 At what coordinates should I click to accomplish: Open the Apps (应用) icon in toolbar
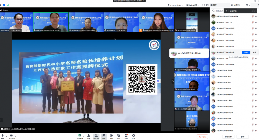126,136
